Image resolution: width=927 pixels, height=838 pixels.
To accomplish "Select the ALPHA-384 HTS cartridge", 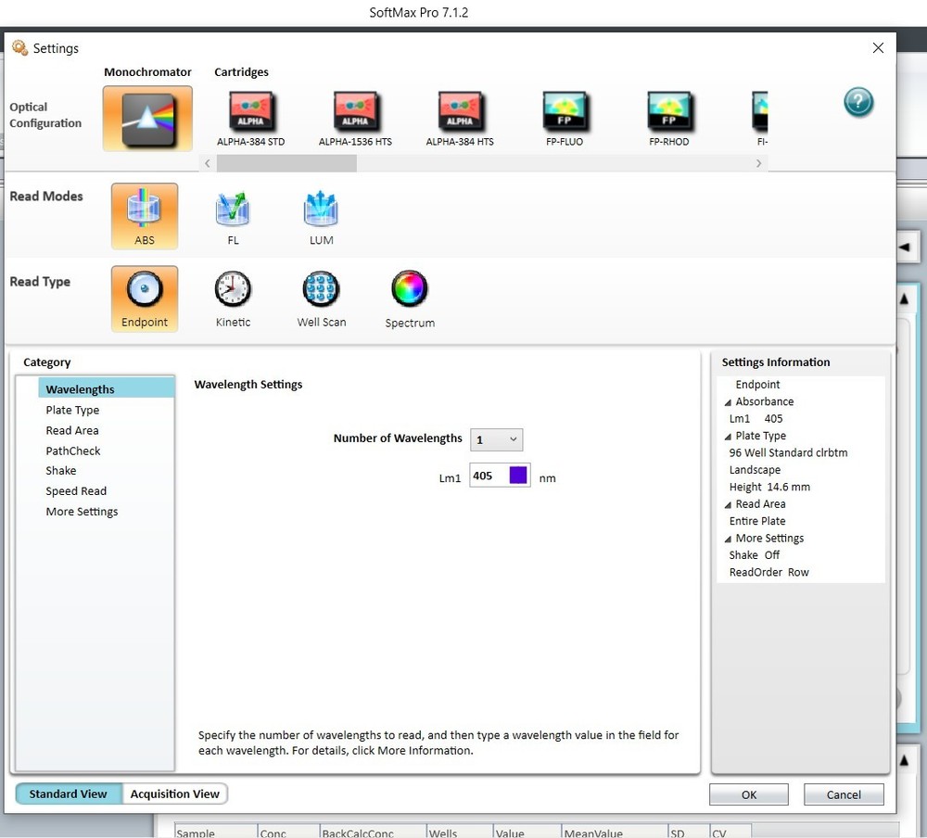I will (460, 119).
